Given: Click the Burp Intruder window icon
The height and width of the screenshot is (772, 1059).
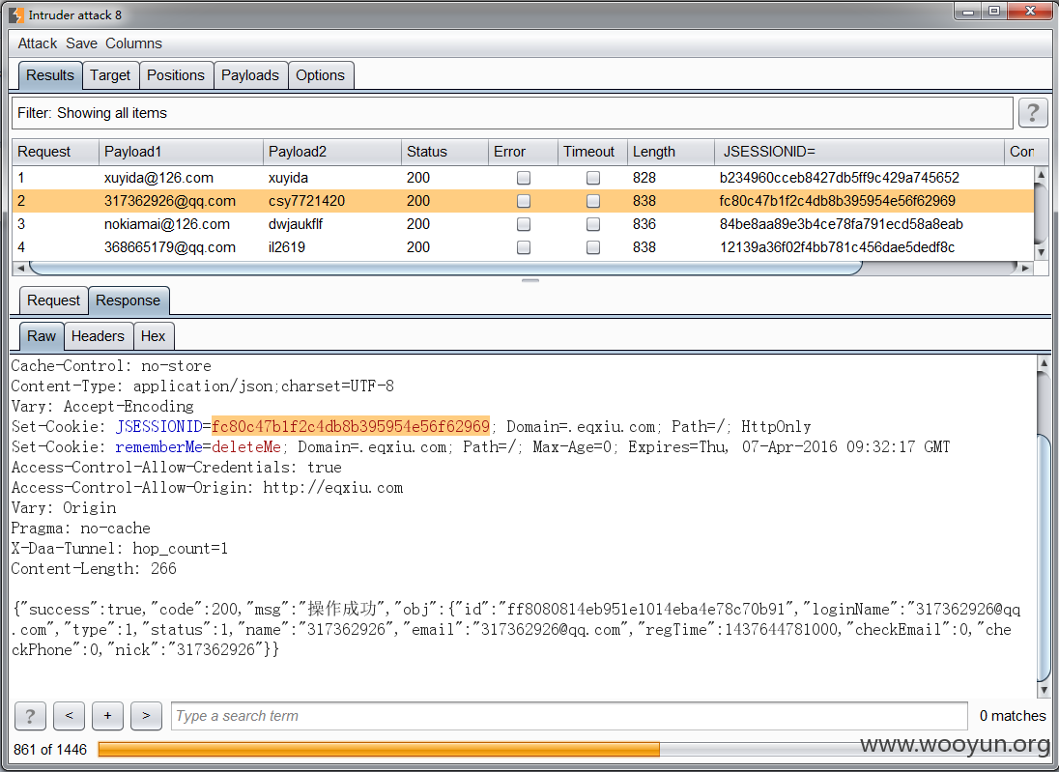Looking at the screenshot, I should pyautogui.click(x=16, y=14).
